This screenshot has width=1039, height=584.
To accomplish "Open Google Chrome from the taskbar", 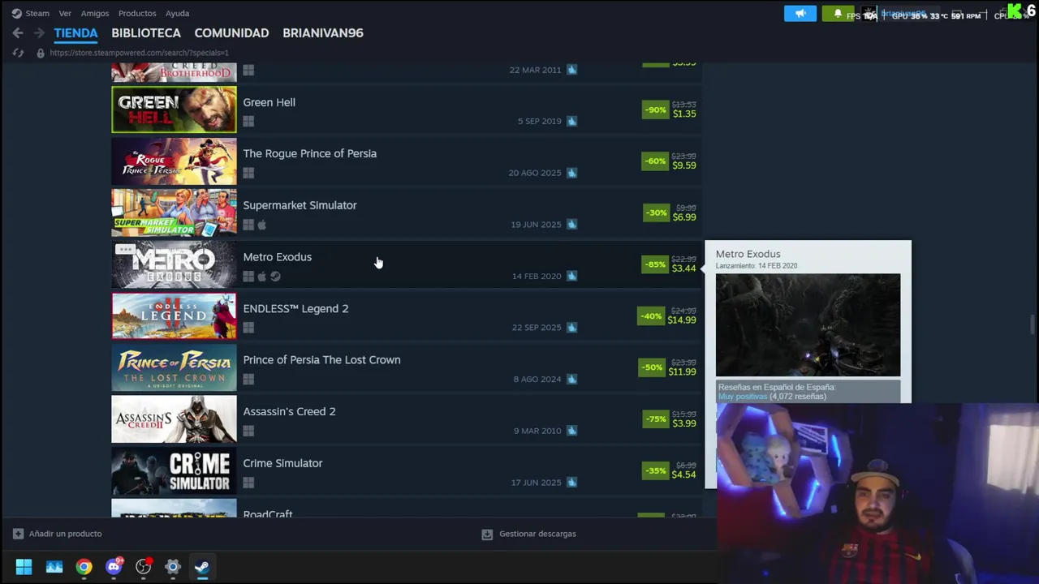I will pos(84,567).
